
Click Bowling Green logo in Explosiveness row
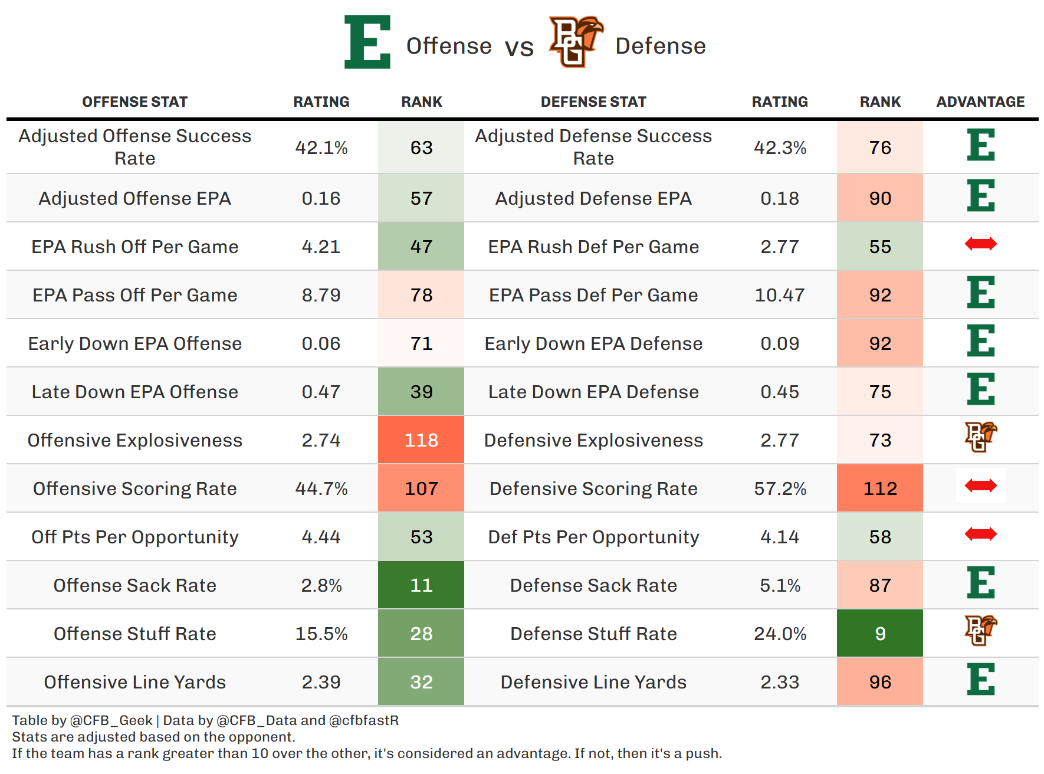click(x=980, y=437)
